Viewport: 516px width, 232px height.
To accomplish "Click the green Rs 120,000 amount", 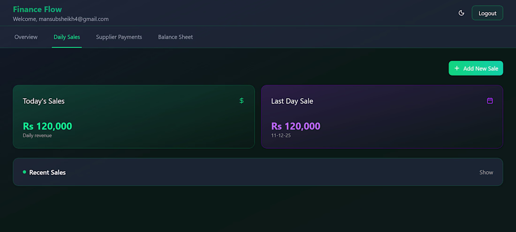I will point(47,126).
